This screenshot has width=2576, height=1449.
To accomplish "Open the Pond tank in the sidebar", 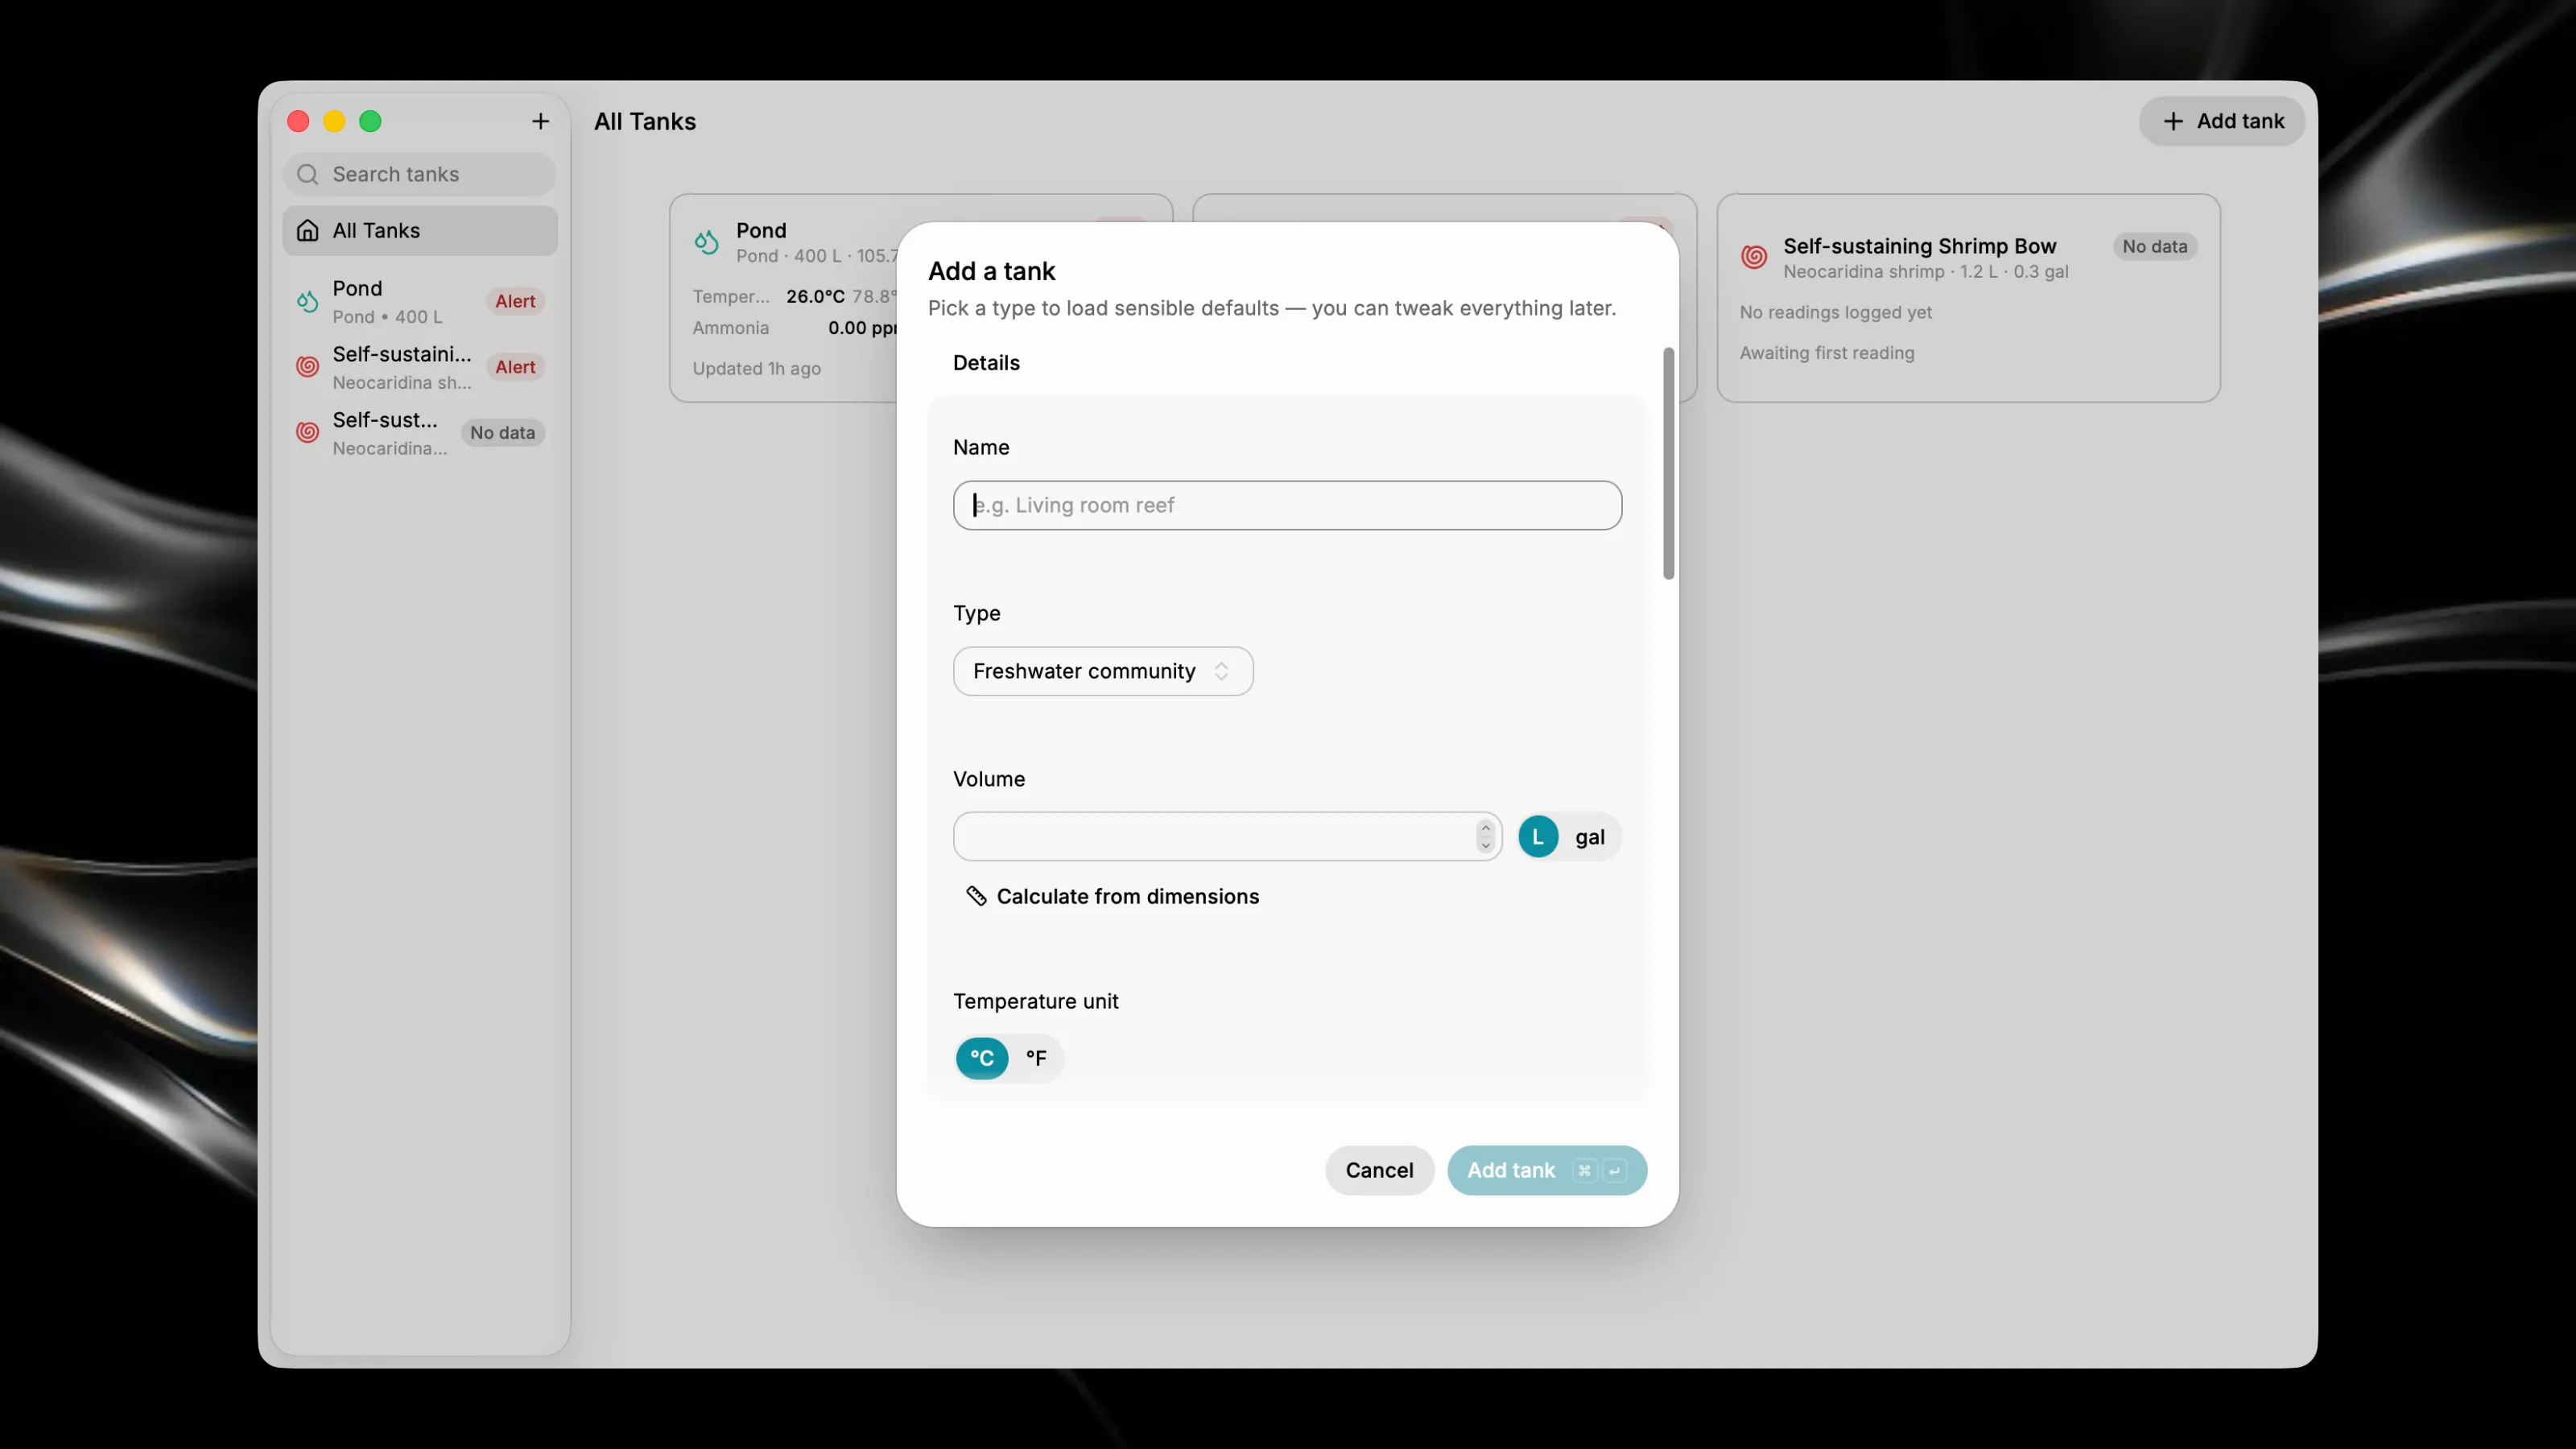I will point(420,301).
